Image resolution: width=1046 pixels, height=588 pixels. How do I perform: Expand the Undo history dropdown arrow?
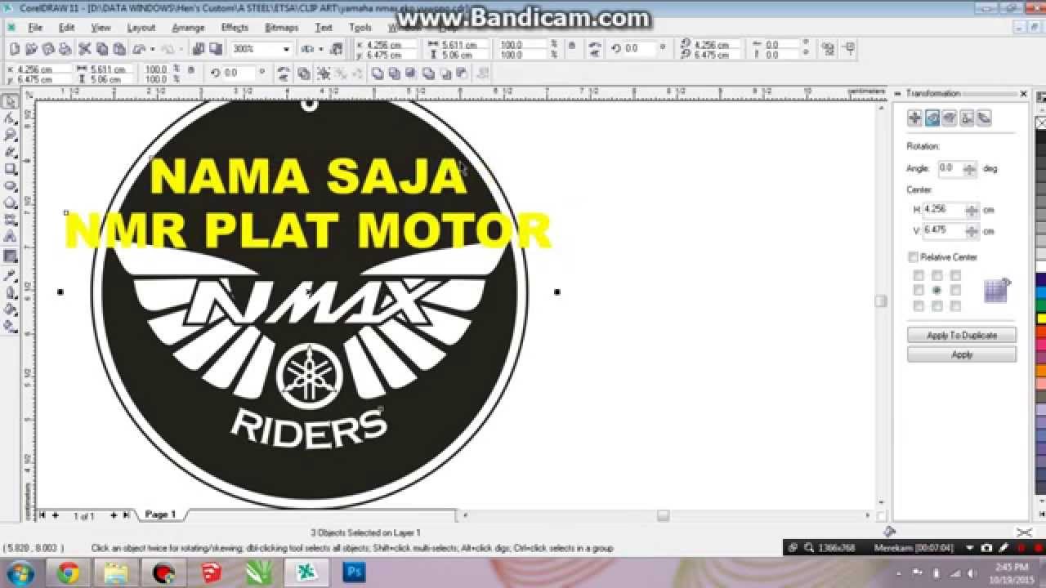pos(153,49)
